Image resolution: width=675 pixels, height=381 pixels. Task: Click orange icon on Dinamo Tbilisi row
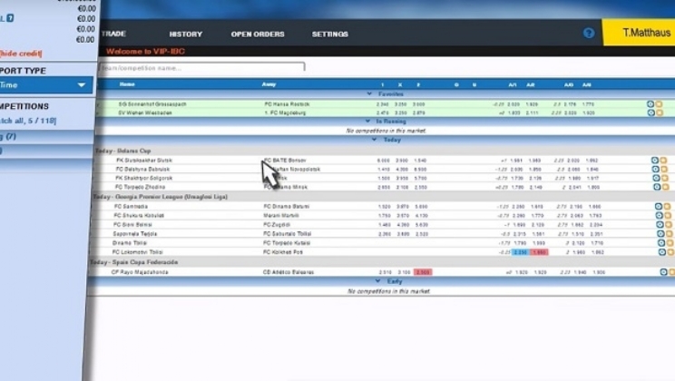[668, 243]
